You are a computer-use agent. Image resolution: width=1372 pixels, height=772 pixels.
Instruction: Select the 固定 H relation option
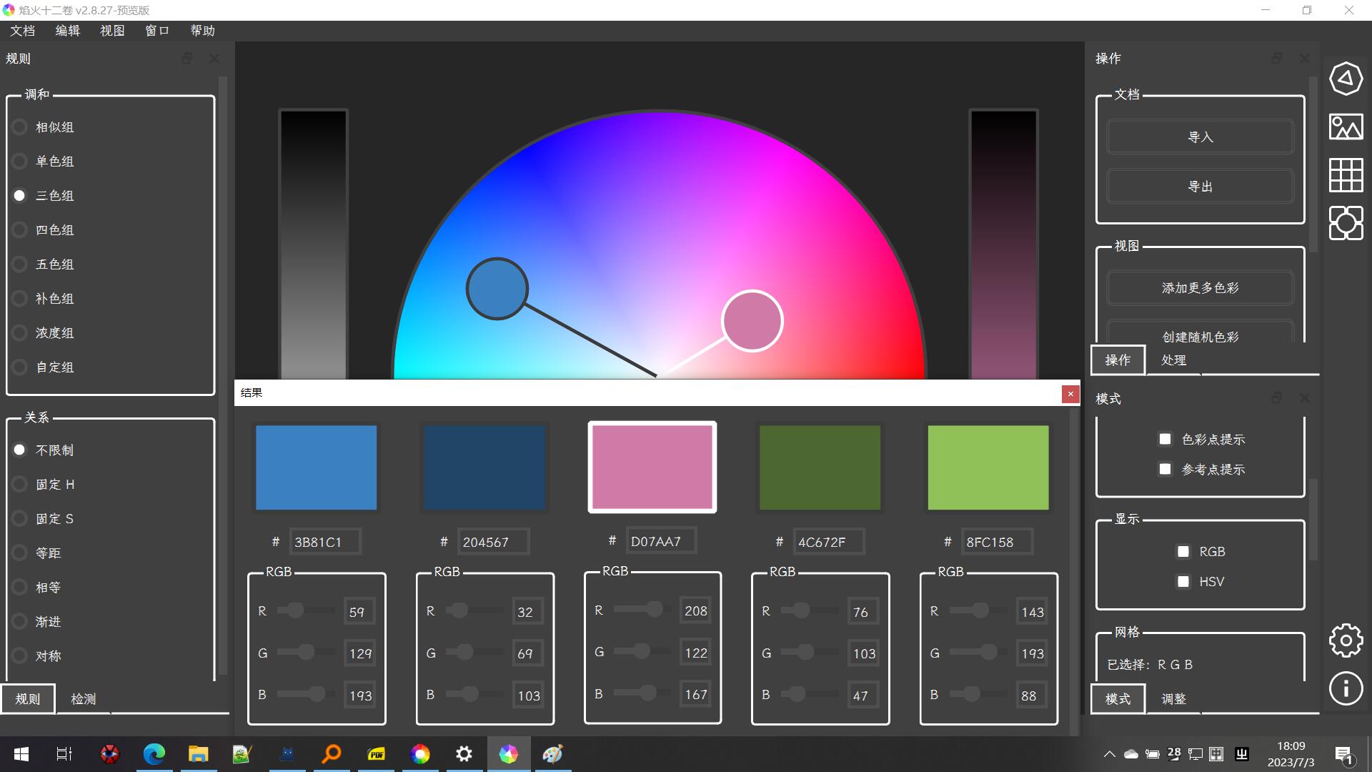pyautogui.click(x=20, y=485)
